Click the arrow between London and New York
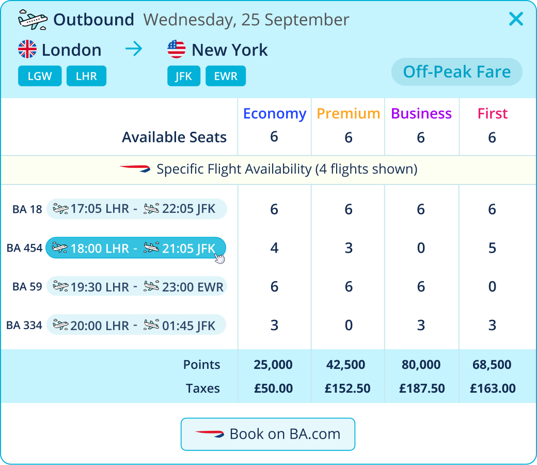Image resolution: width=537 pixels, height=465 pixels. (134, 50)
